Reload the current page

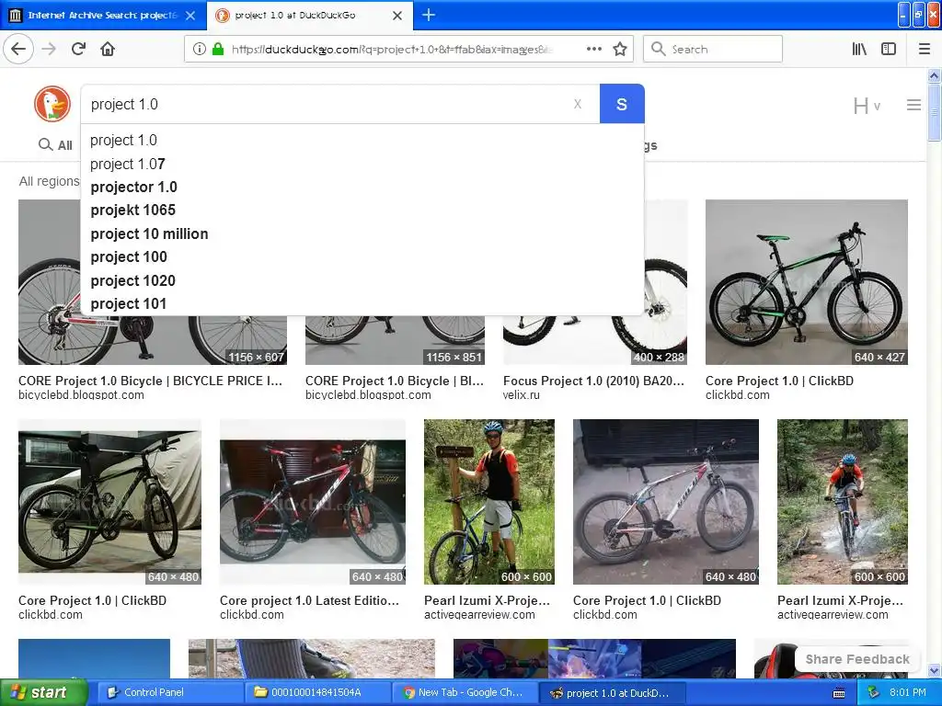[x=78, y=49]
